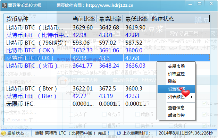
Task: Click the current rate value 593.06
Action: point(81,43)
